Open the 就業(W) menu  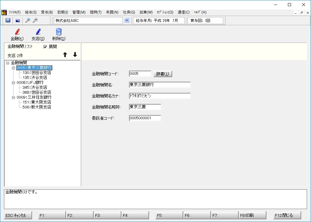(146, 12)
